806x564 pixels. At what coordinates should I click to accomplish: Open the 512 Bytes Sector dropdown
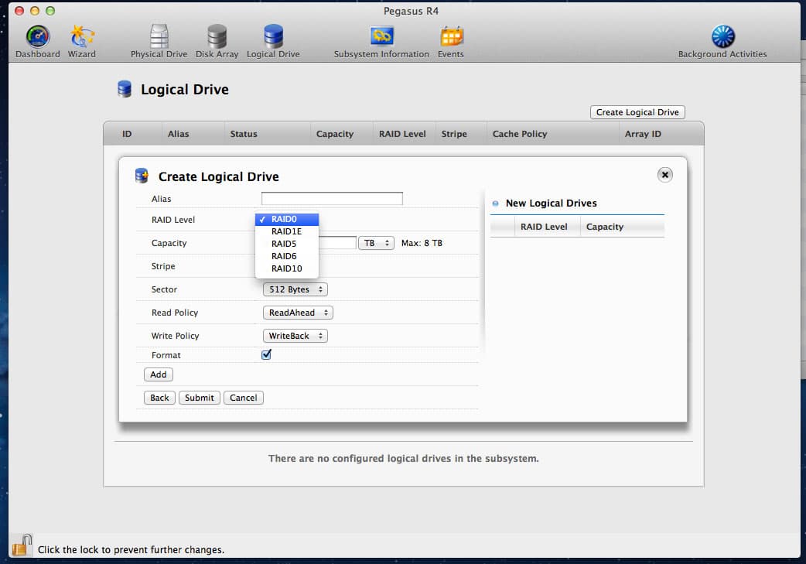pos(295,289)
